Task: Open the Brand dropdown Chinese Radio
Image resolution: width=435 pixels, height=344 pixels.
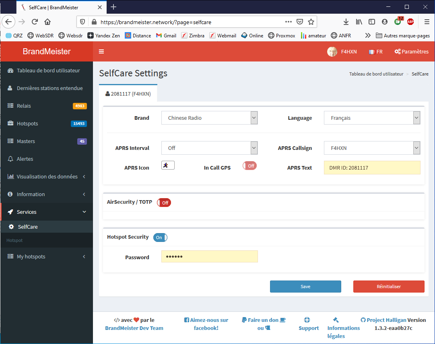Action: coord(210,118)
